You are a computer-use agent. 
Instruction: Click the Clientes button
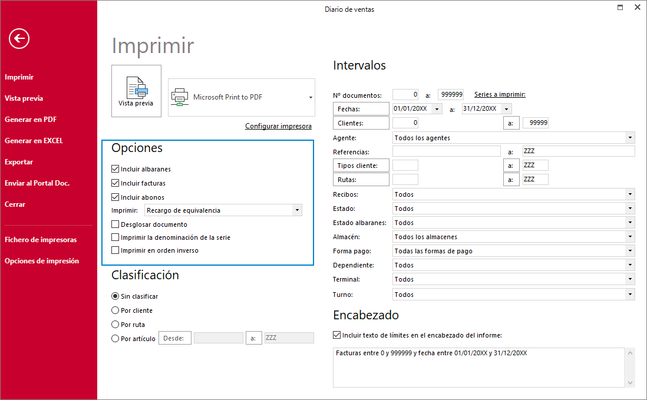361,123
